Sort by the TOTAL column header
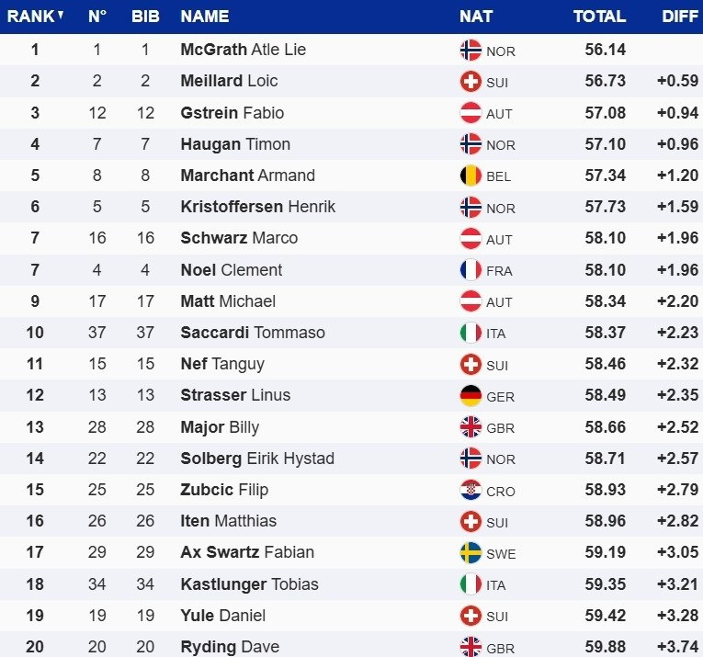Viewport: 703px width, 657px height. coord(599,17)
